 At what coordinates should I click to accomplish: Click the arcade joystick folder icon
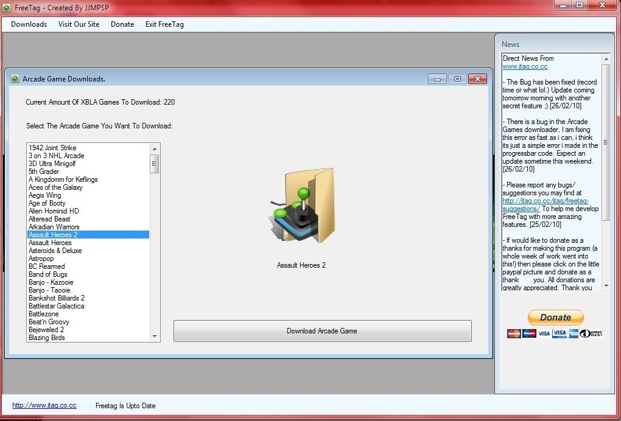tap(302, 206)
